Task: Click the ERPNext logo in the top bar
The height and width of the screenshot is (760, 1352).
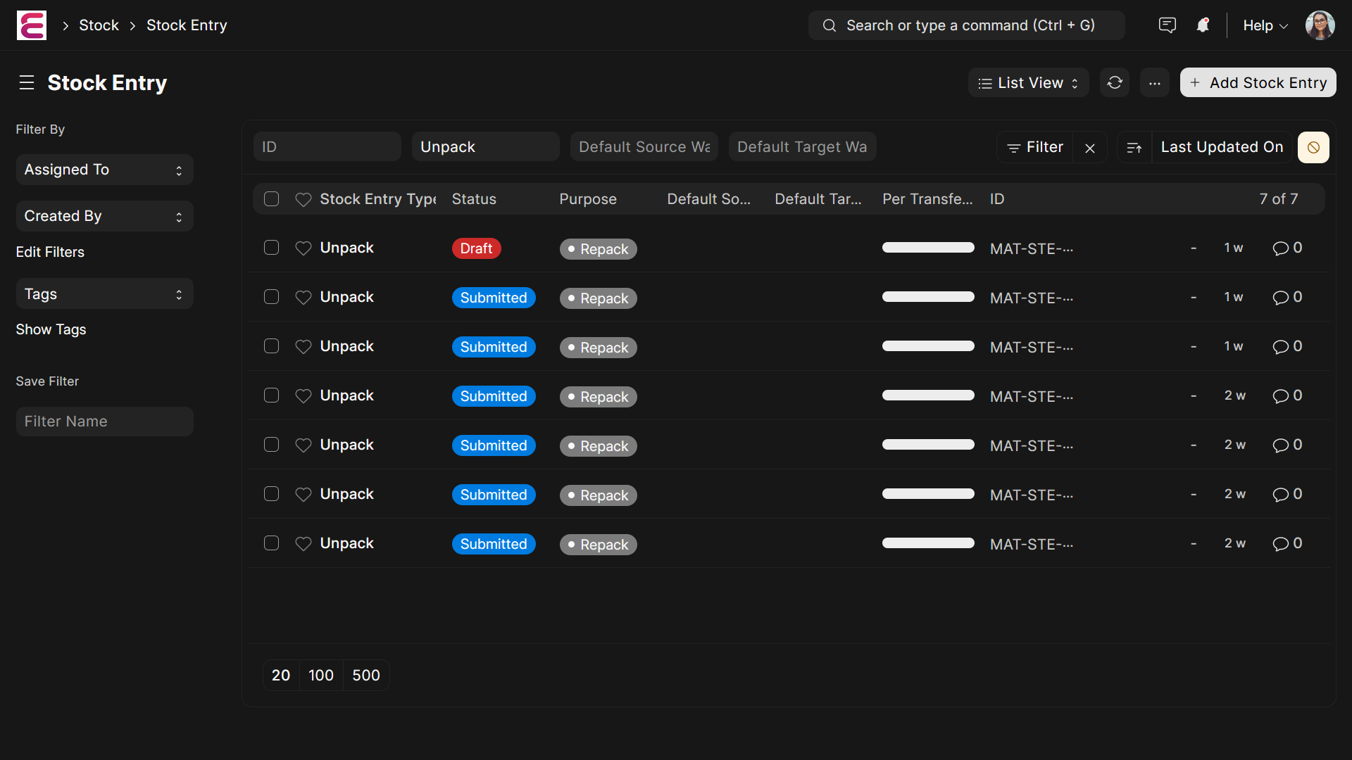Action: point(31,25)
